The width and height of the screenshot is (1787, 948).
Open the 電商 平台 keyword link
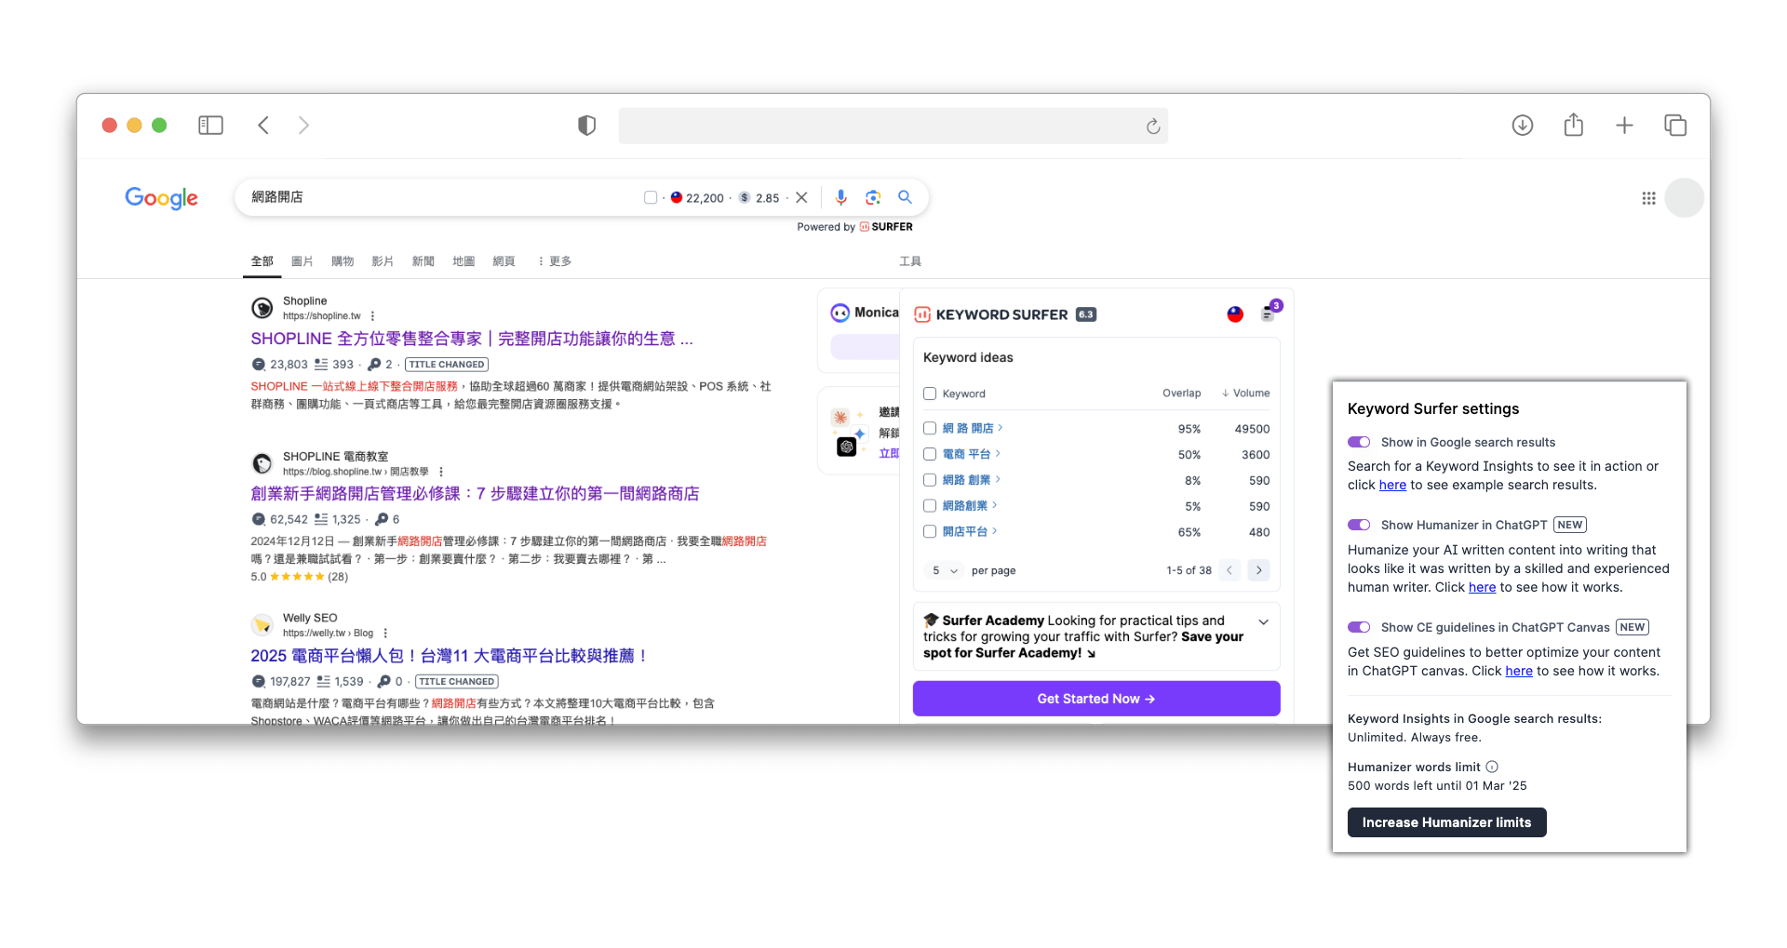click(971, 454)
